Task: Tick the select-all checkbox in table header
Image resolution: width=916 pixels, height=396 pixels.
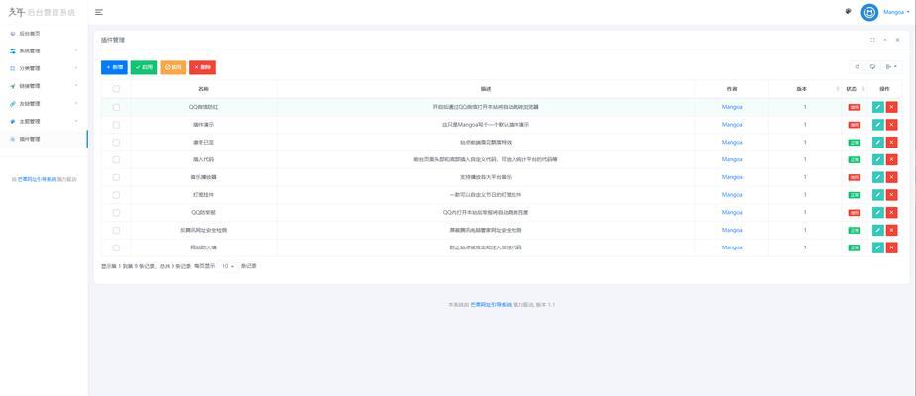Action: (x=116, y=89)
